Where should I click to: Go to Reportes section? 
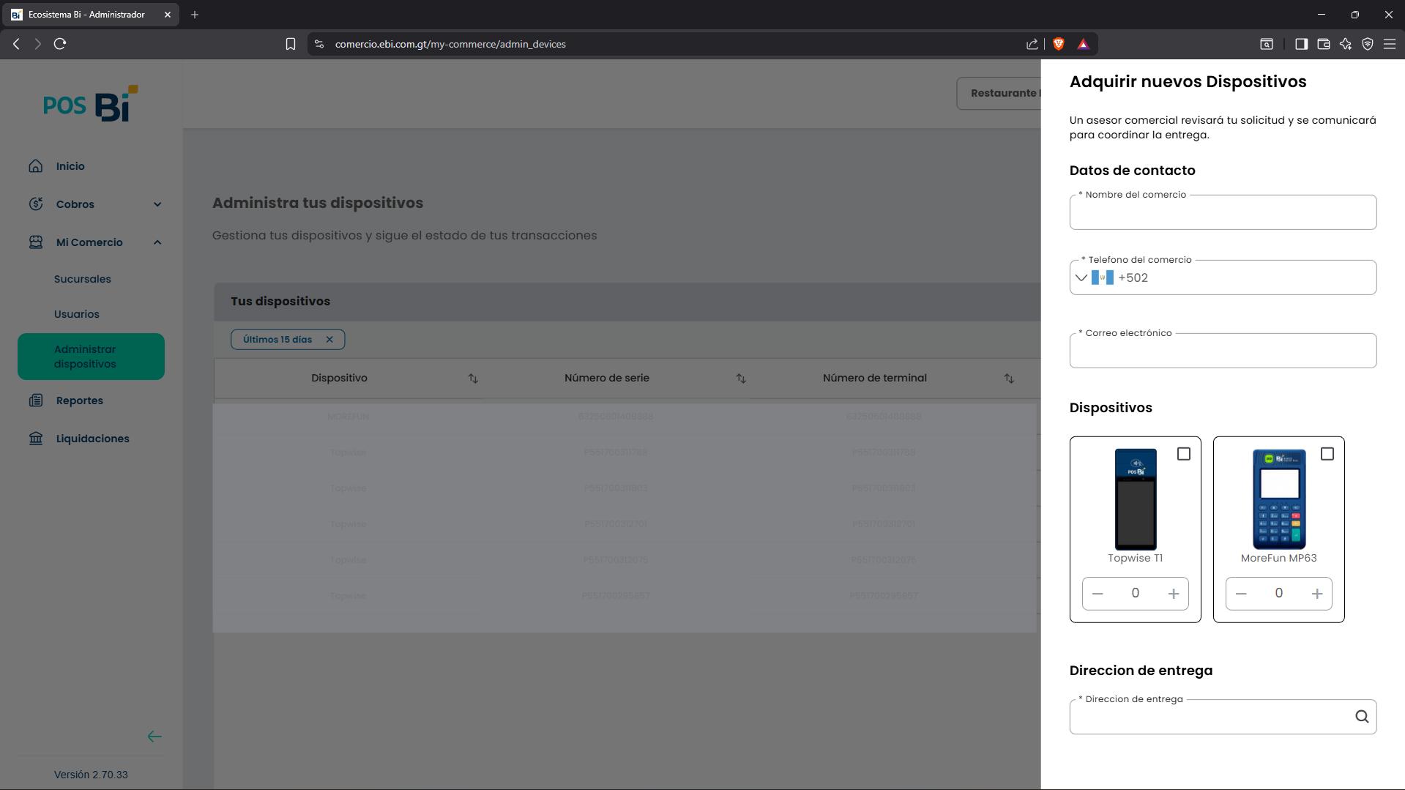(x=79, y=400)
